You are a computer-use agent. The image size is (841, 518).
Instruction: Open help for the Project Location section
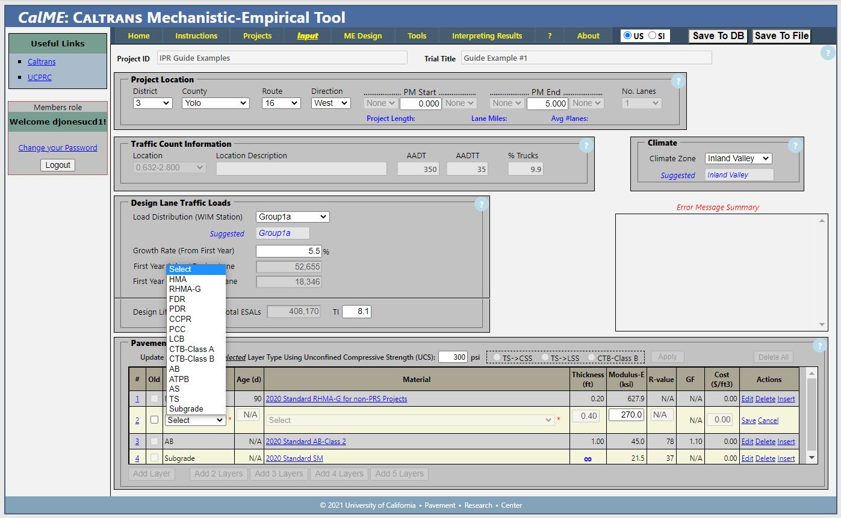[678, 81]
